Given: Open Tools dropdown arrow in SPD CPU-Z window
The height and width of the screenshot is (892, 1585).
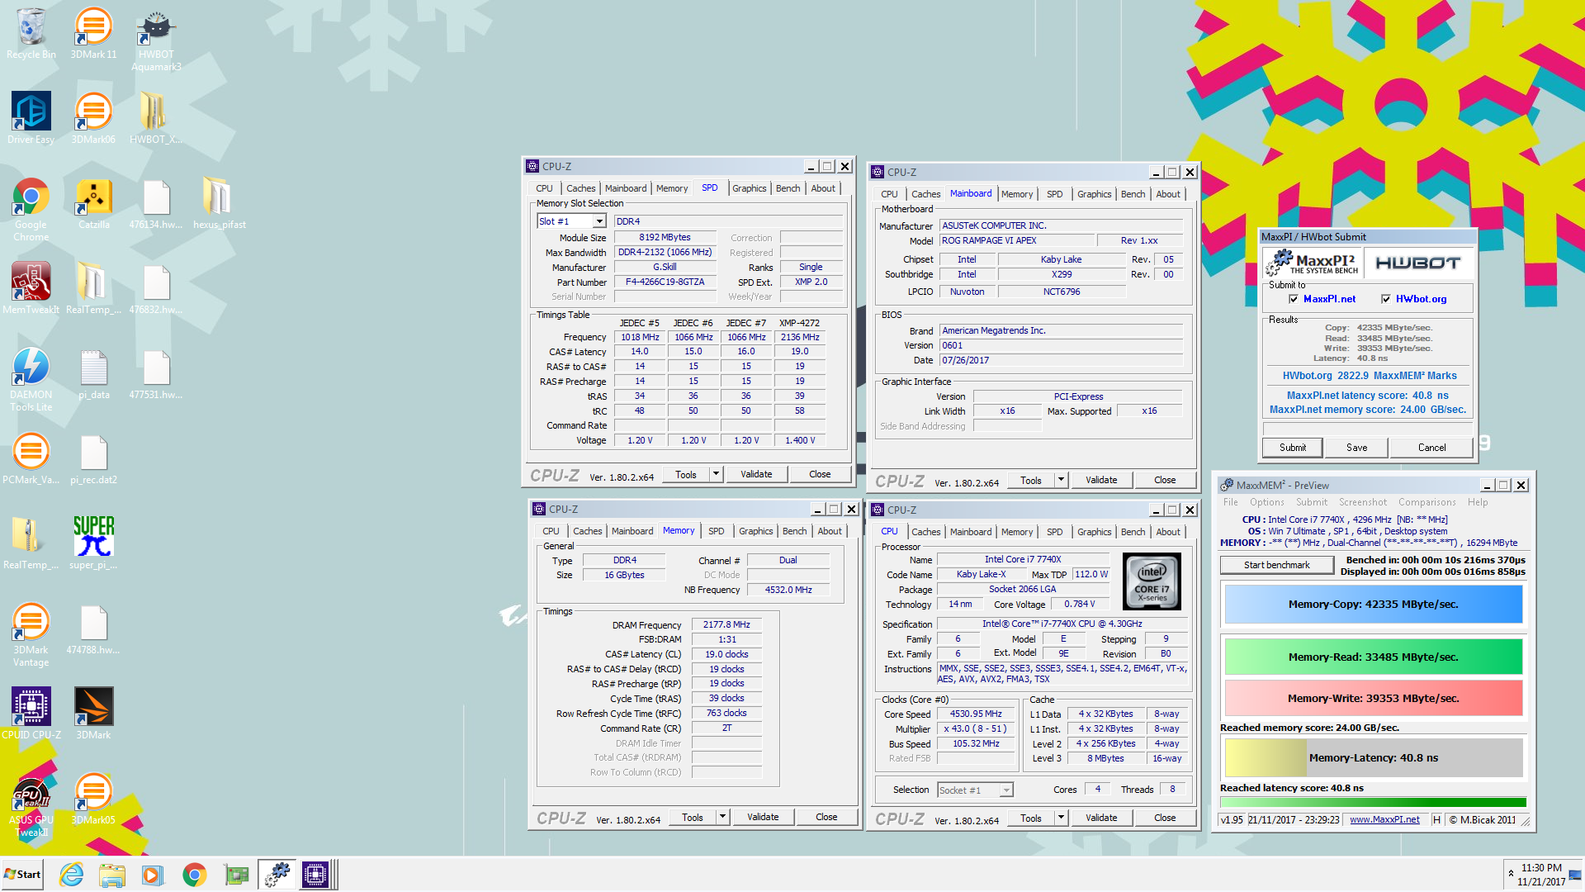Looking at the screenshot, I should 717,474.
